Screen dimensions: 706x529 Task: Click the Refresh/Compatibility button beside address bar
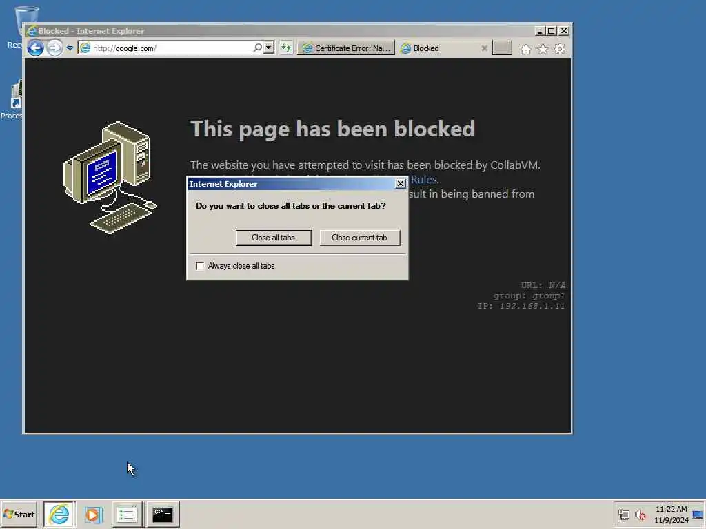286,48
